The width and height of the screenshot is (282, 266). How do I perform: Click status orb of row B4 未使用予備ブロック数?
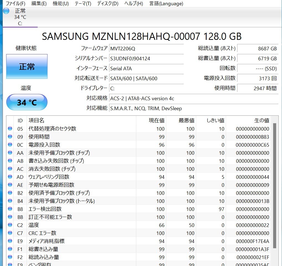pyautogui.click(x=10, y=201)
